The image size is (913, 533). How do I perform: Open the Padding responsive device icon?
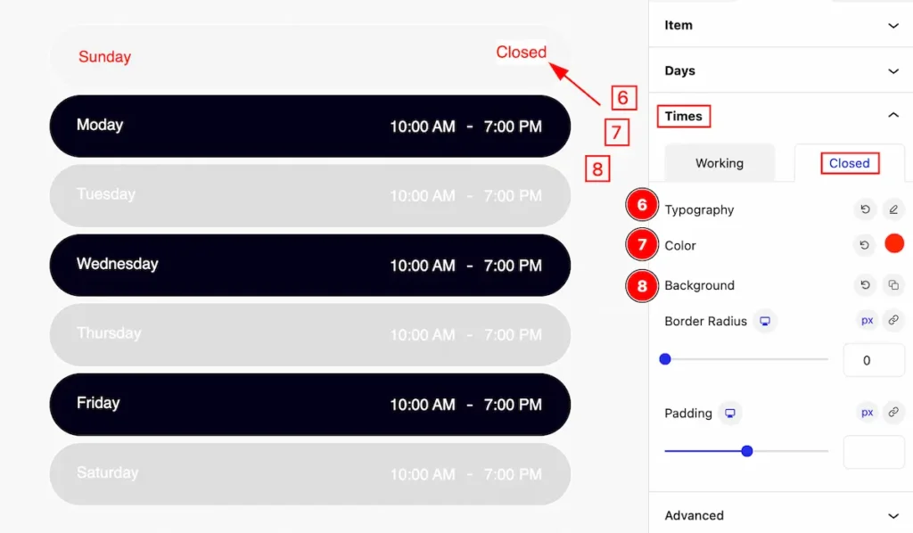[x=729, y=414]
